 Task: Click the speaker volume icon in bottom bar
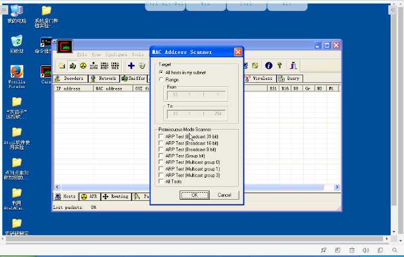click(x=366, y=250)
